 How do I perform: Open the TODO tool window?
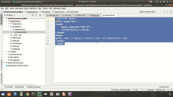(x=8, y=87)
